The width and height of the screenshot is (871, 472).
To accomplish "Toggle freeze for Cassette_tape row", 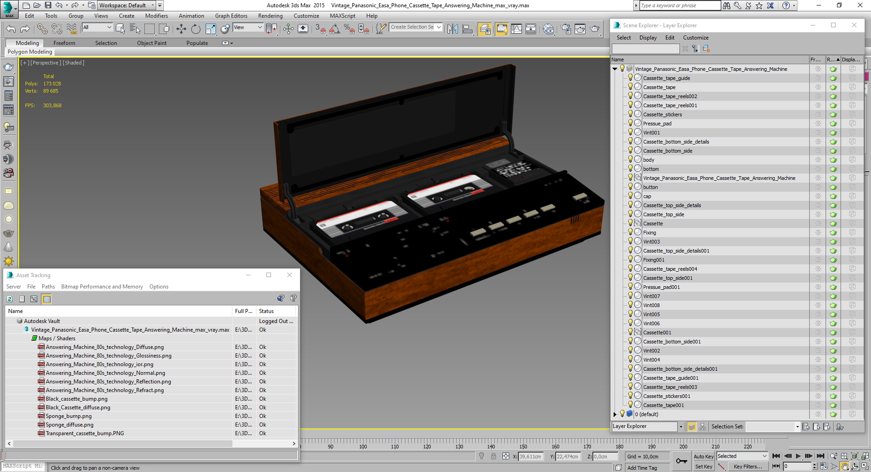I will pyautogui.click(x=818, y=87).
